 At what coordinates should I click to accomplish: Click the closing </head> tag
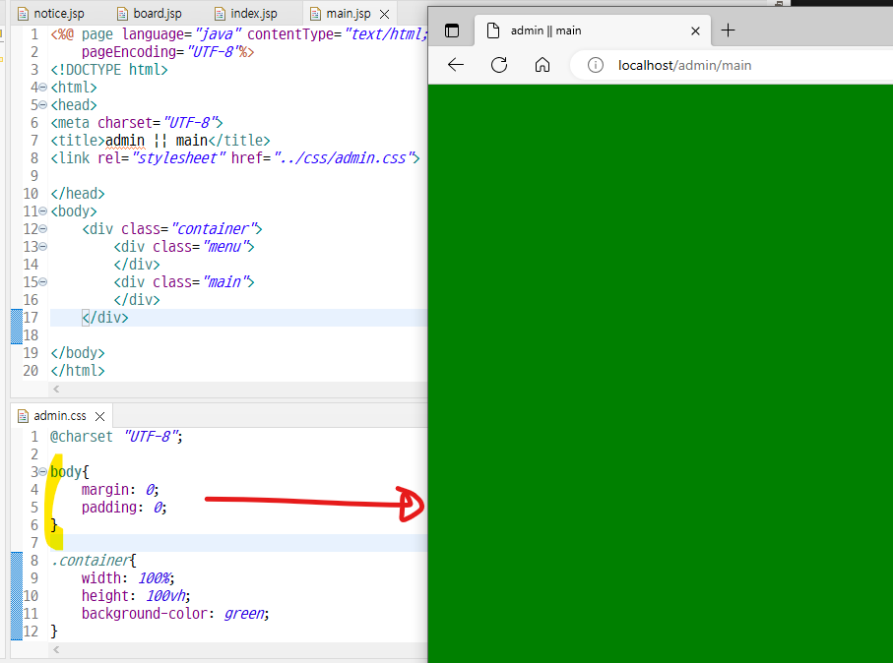pyautogui.click(x=78, y=194)
